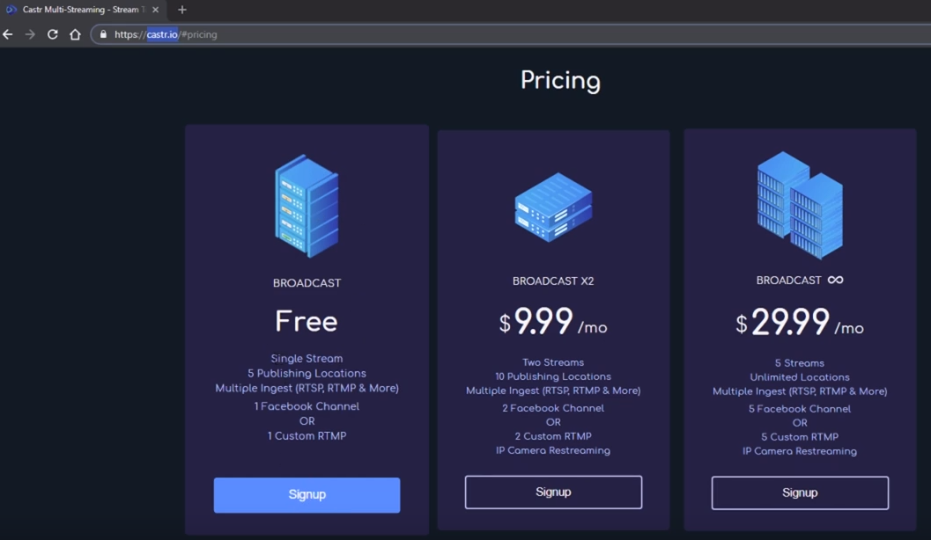Click Signup under the $29.99 plan

pos(800,493)
